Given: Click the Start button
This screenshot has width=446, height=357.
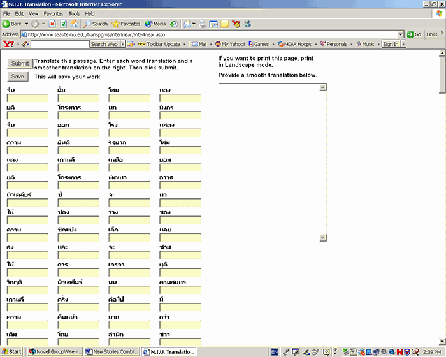Looking at the screenshot, I should tap(11, 352).
